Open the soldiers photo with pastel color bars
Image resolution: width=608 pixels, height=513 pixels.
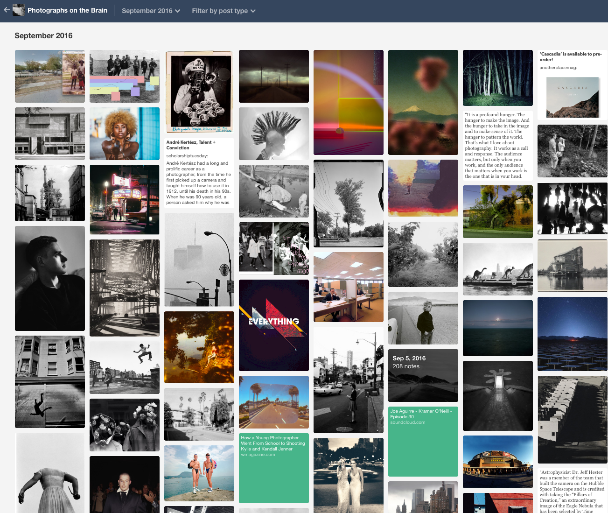coord(125,76)
